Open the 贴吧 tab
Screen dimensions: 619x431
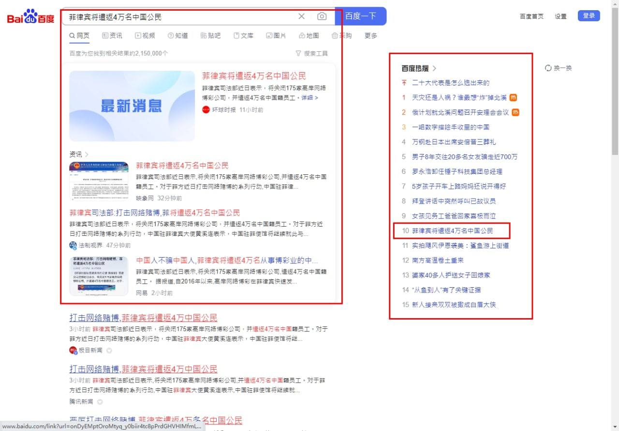click(x=210, y=35)
